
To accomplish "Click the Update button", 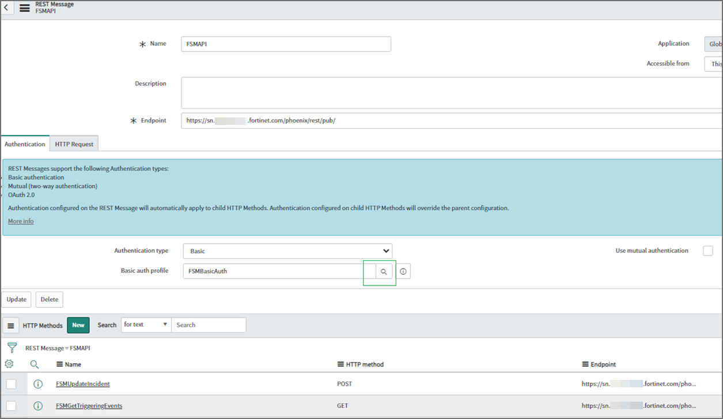I will 17,299.
